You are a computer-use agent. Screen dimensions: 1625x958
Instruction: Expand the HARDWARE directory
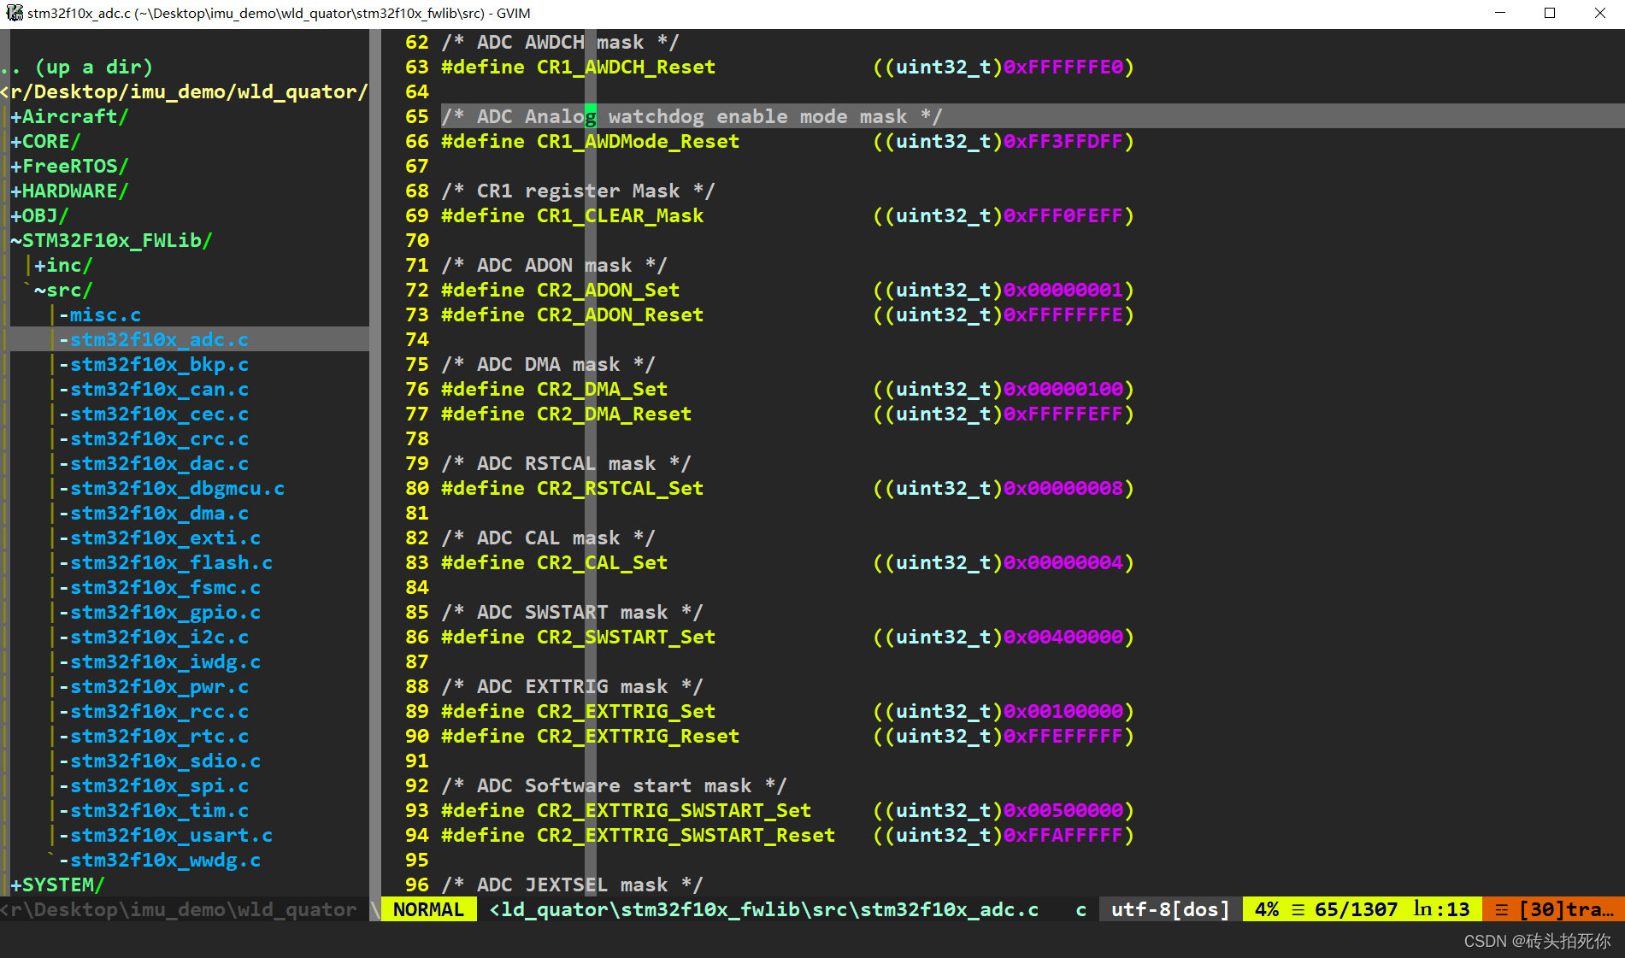[x=68, y=191]
